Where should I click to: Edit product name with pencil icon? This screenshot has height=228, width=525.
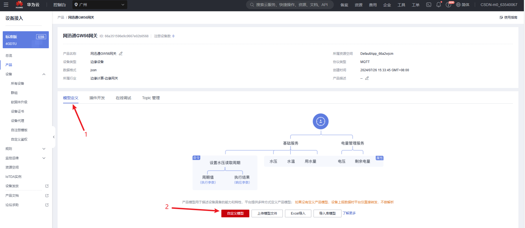click(121, 54)
